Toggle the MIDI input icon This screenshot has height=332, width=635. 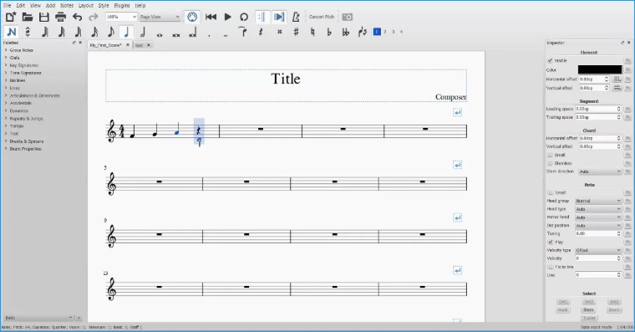point(192,17)
